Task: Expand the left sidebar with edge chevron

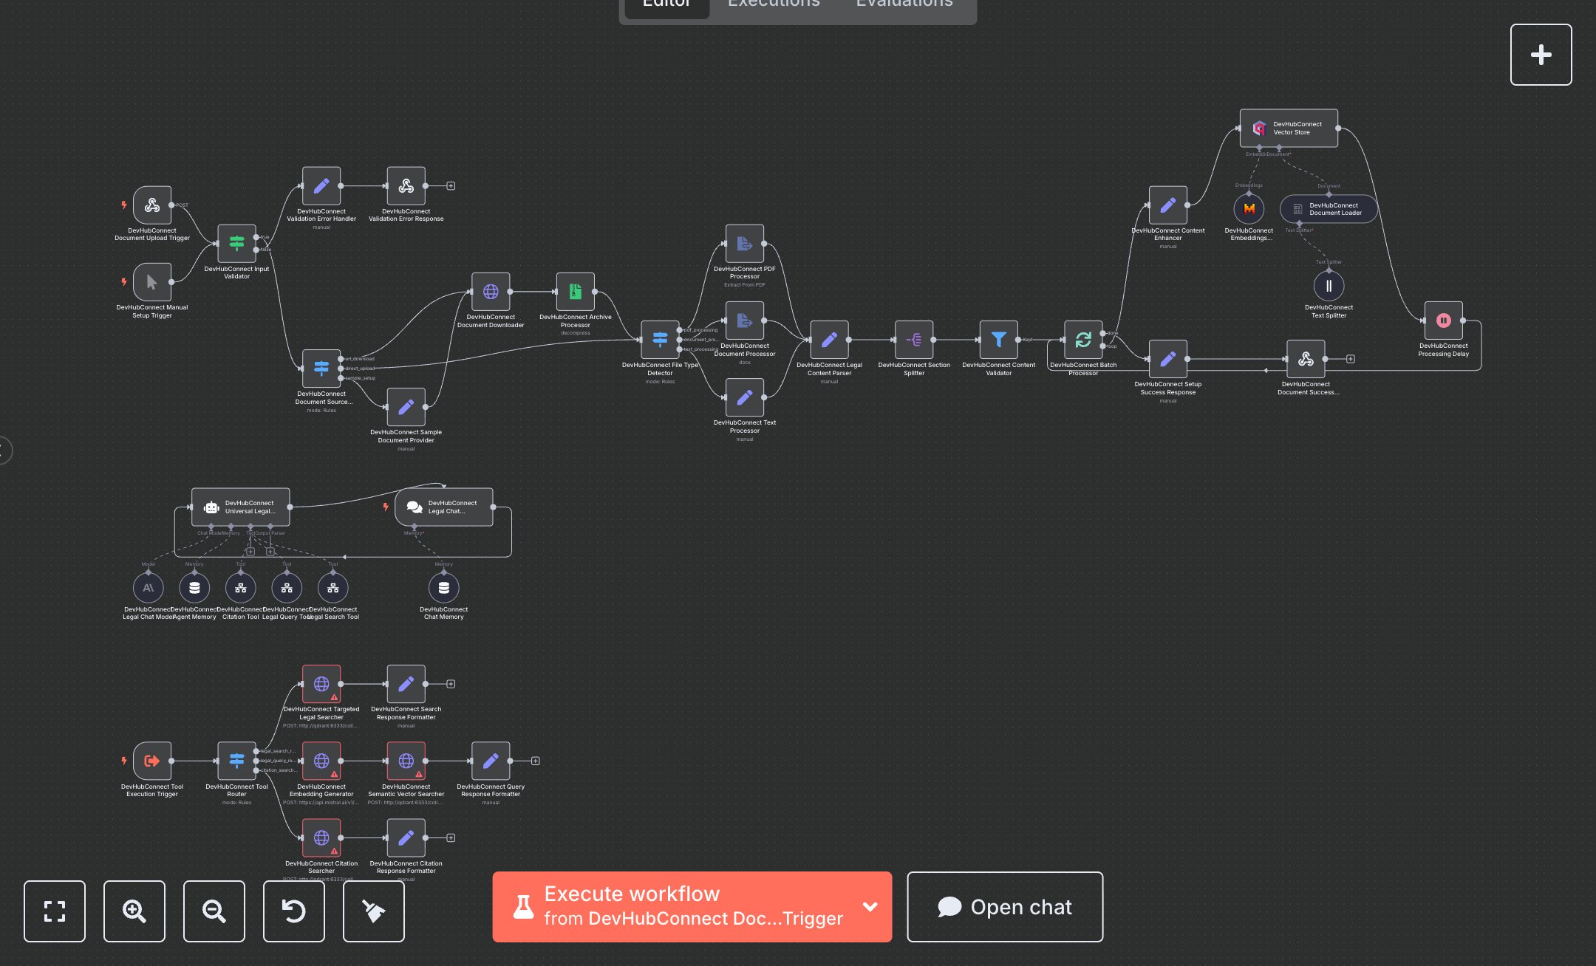Action: (4, 450)
